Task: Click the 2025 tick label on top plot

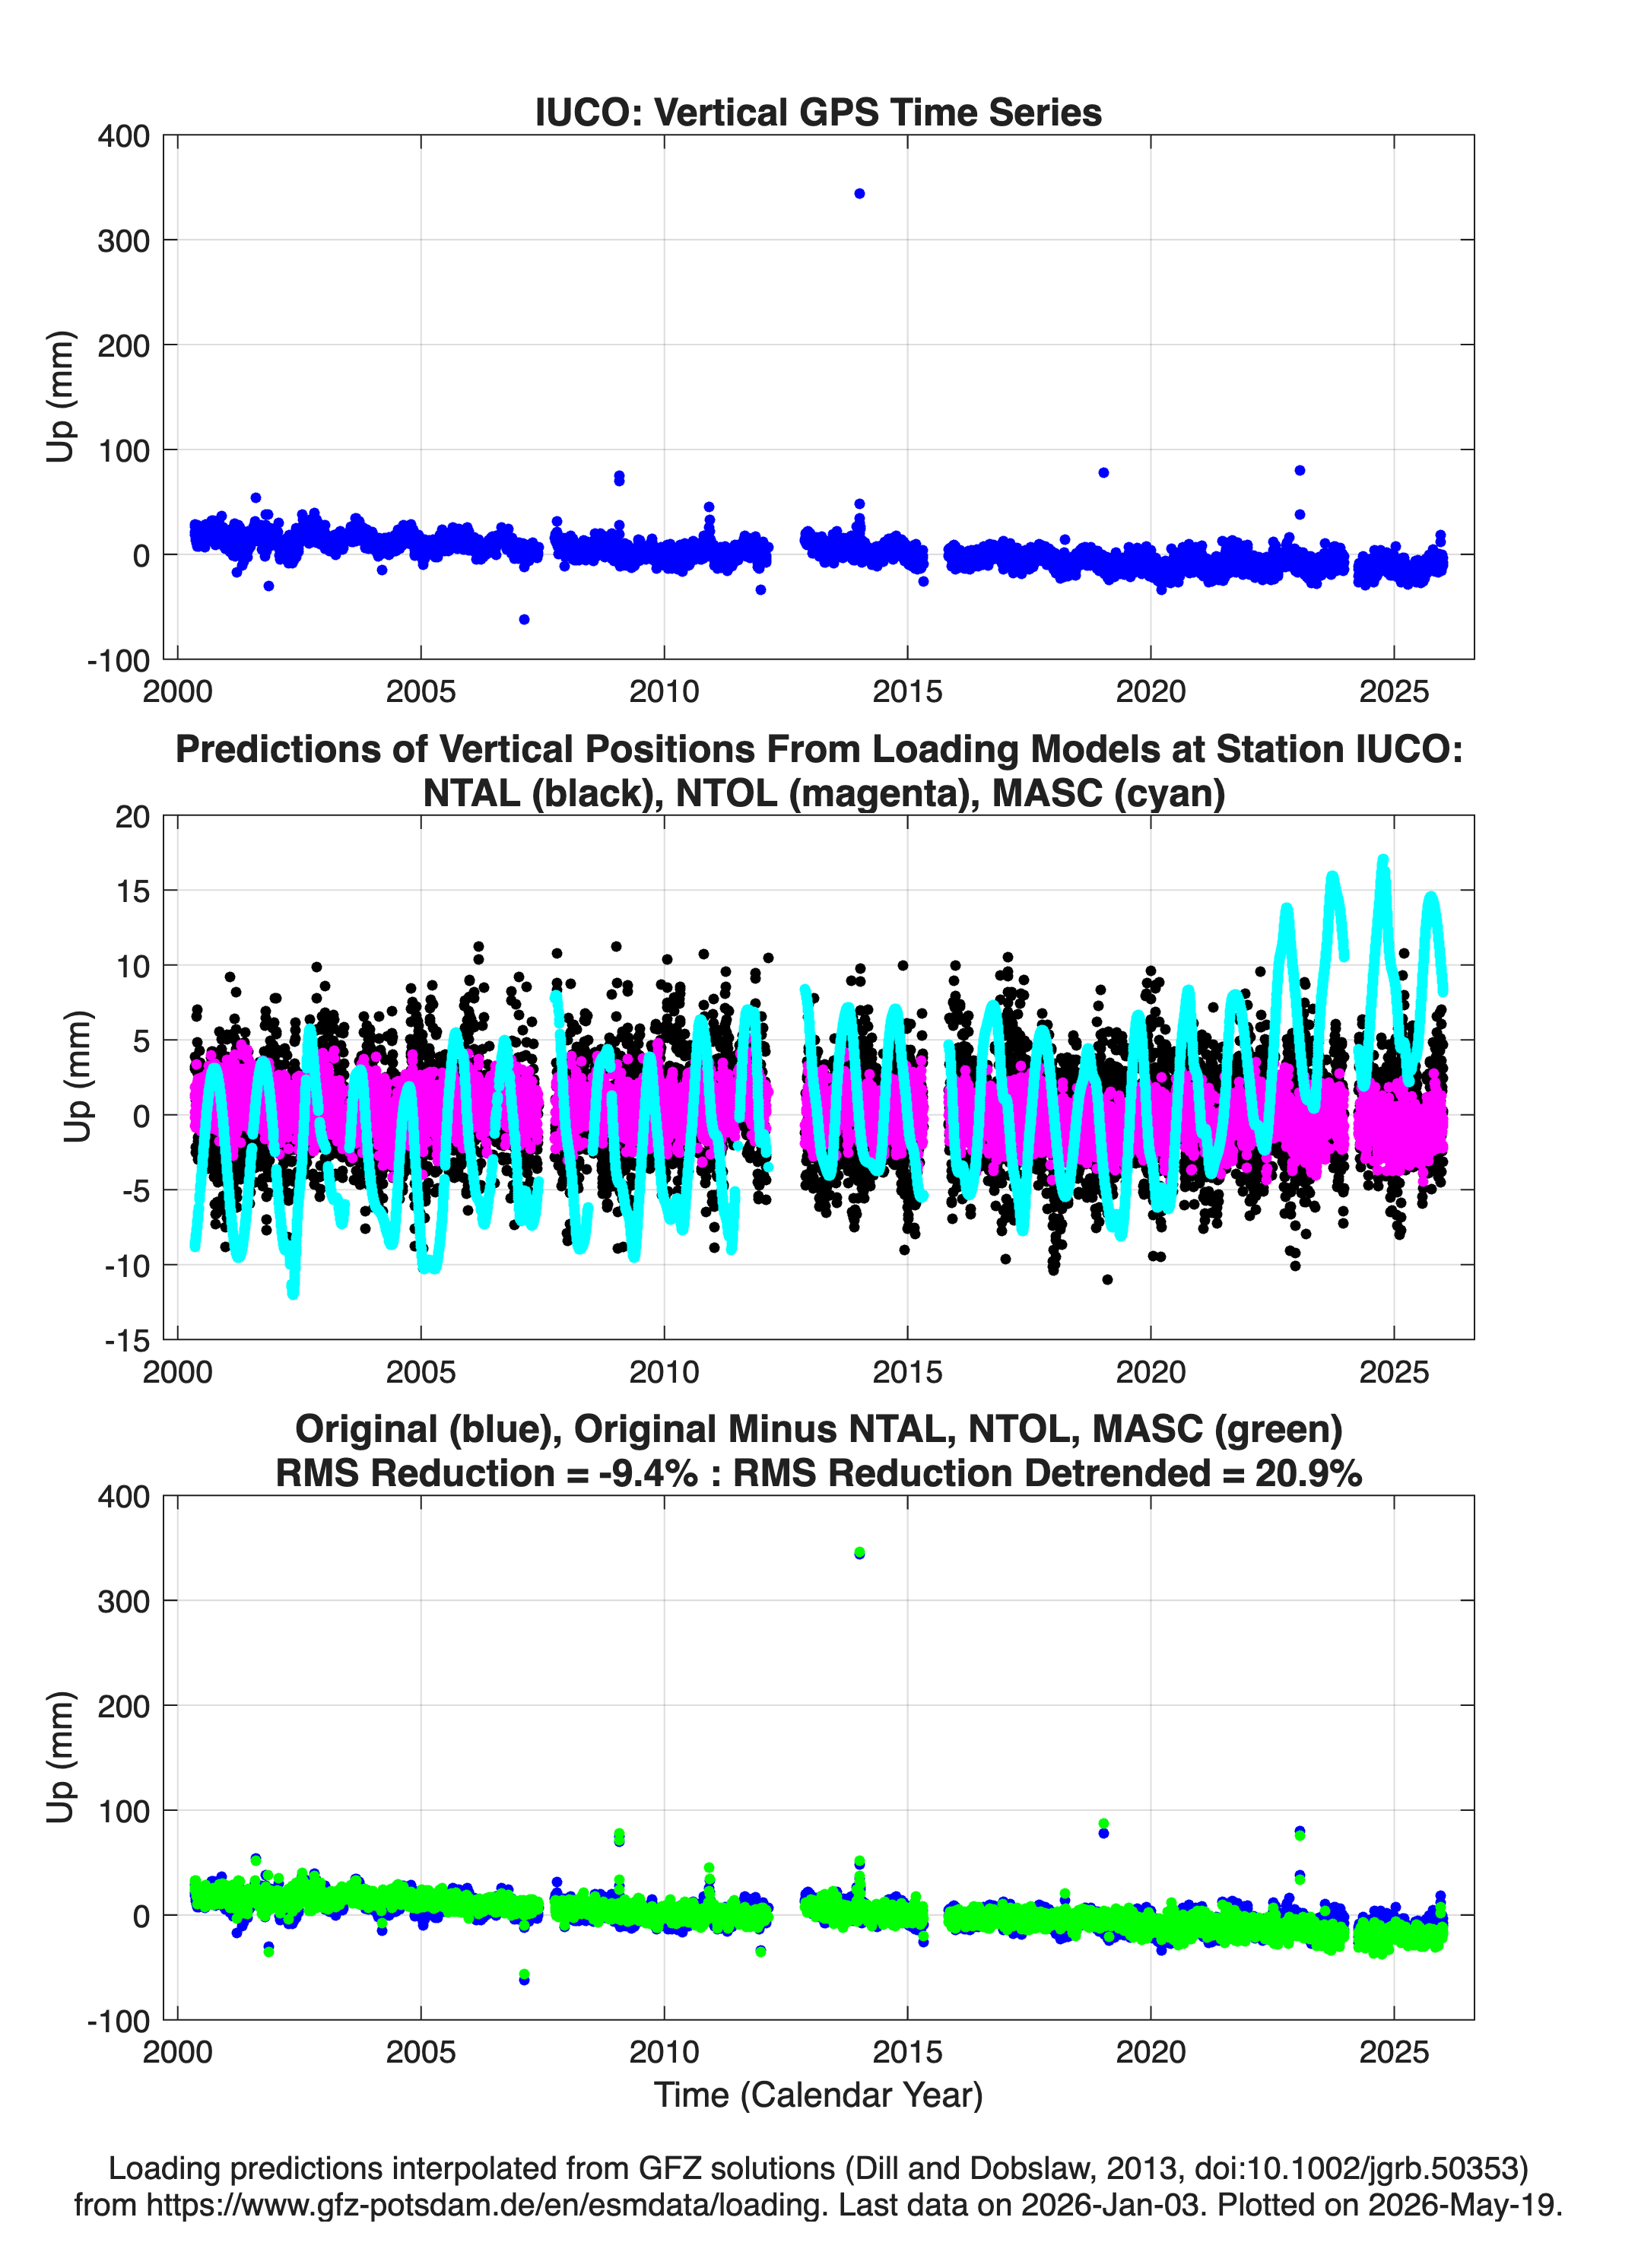Action: (1394, 691)
